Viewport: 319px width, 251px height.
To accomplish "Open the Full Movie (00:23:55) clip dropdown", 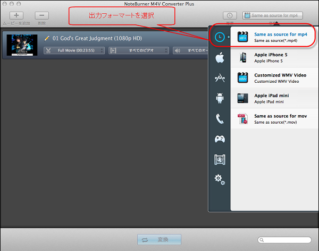I will click(x=74, y=50).
